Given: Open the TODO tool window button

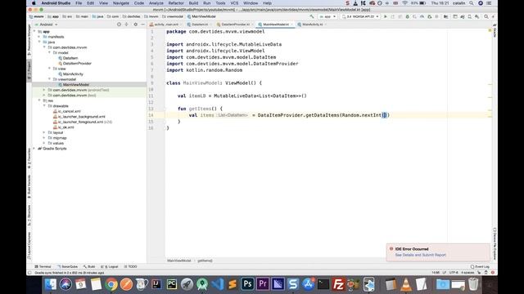Looking at the screenshot, I should click(x=131, y=267).
